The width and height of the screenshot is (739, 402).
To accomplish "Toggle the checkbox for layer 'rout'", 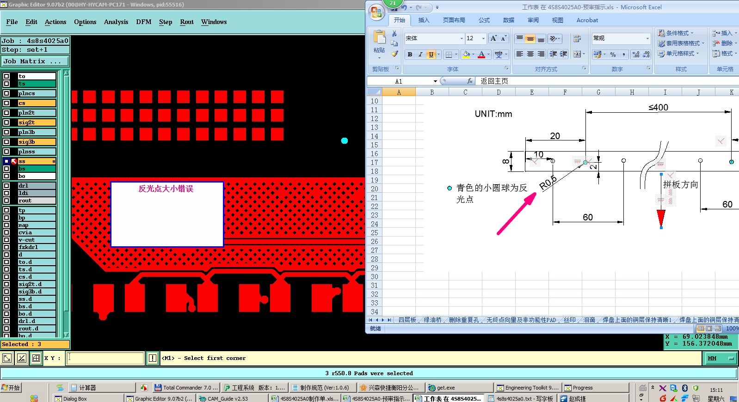I will (6, 201).
